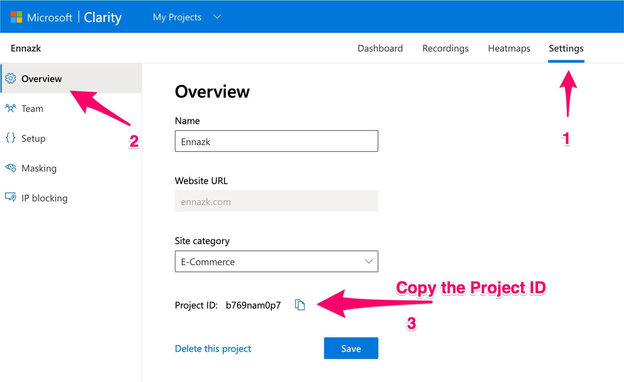Click the IP blocking monitor icon

pyautogui.click(x=11, y=197)
